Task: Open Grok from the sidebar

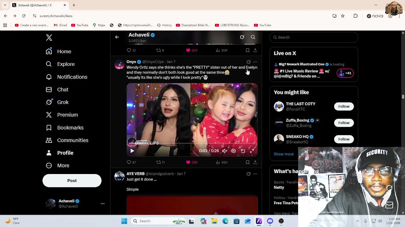Action: [x=57, y=102]
